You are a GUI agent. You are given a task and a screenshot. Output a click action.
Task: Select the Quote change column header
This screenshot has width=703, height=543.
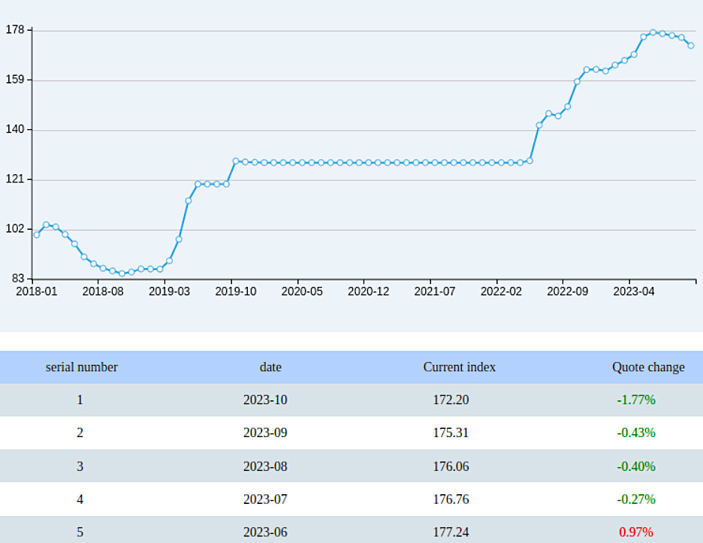[648, 367]
